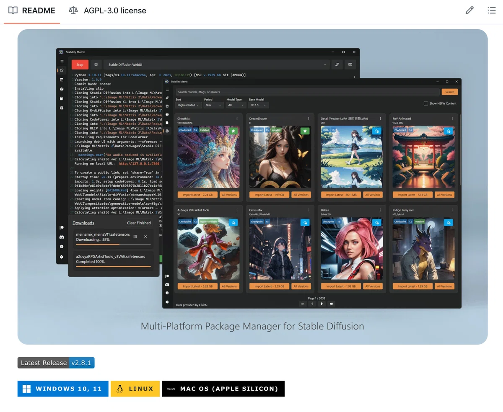Click the Patreon icon in the back window sidebar
Image resolution: width=503 pixels, height=412 pixels.
[x=61, y=228]
